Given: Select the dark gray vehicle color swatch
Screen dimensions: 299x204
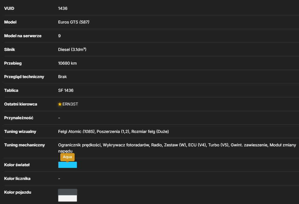Looking at the screenshot, I should pyautogui.click(x=68, y=192).
